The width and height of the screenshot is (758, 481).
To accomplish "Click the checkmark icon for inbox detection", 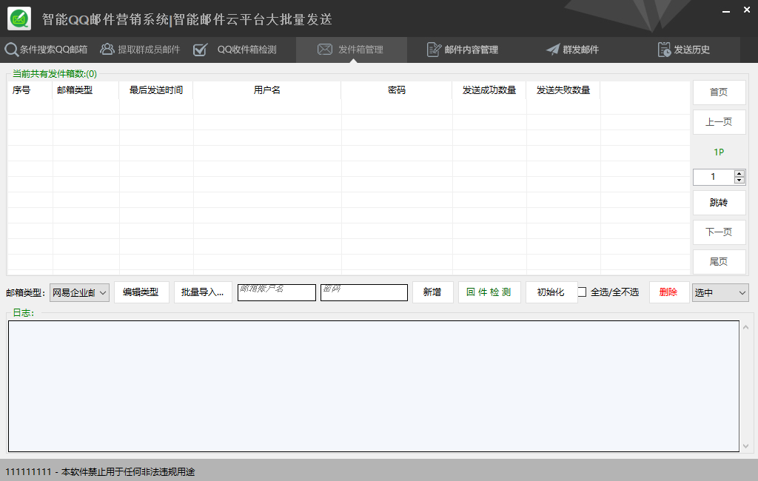I will coord(200,50).
